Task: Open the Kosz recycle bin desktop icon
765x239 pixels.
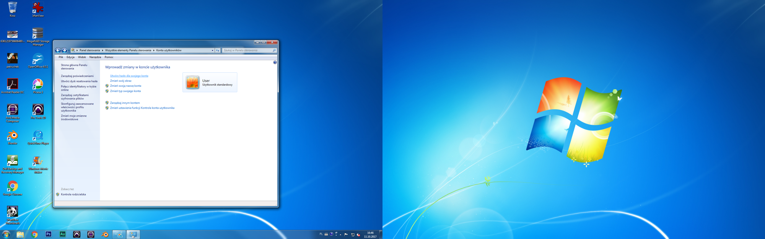Action: tap(13, 9)
